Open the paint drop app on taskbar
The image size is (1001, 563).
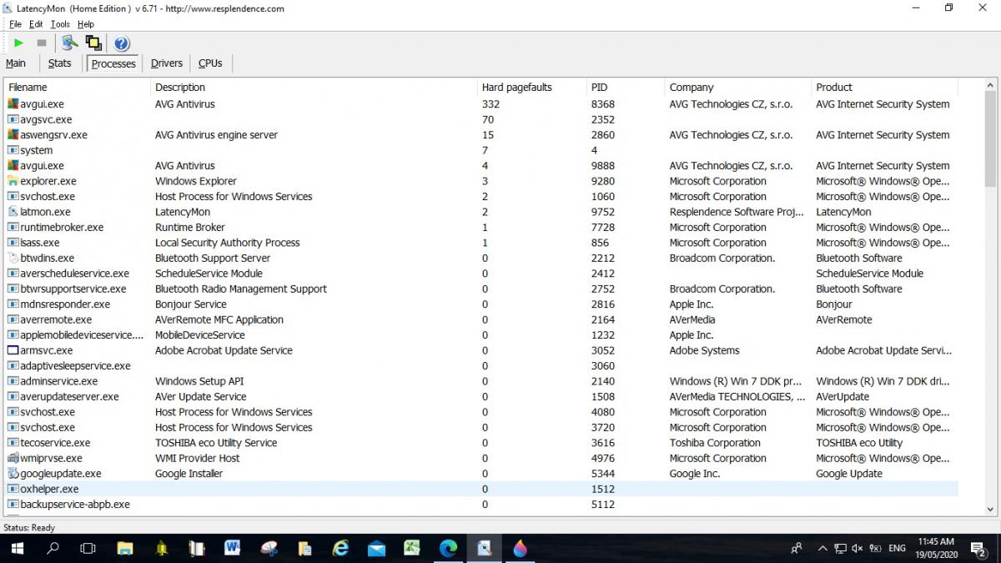[x=521, y=548]
